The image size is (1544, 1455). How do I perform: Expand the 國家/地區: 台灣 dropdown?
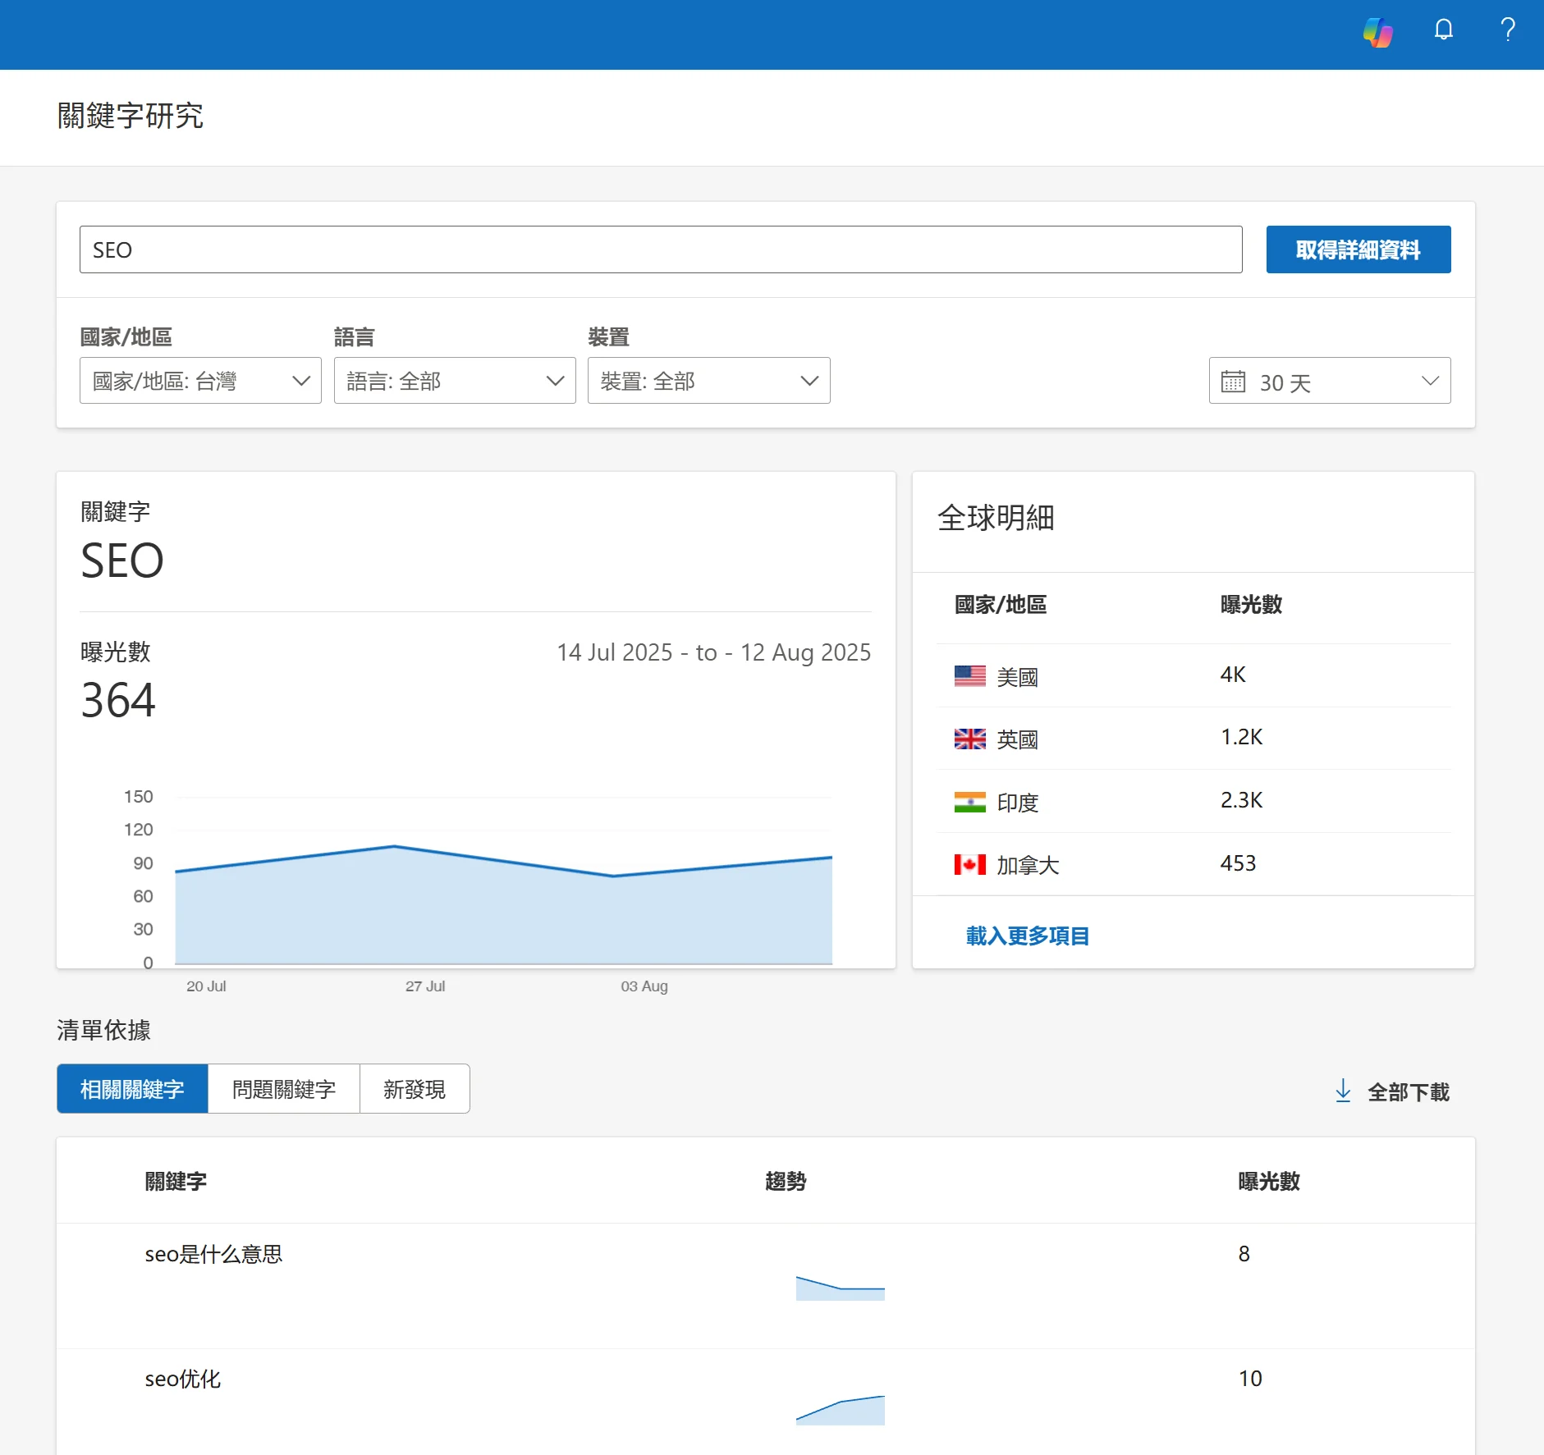tap(200, 381)
